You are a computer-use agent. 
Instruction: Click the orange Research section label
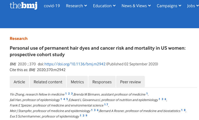click(19, 39)
